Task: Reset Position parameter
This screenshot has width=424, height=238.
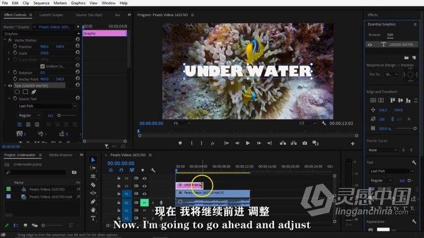Action: (x=77, y=47)
